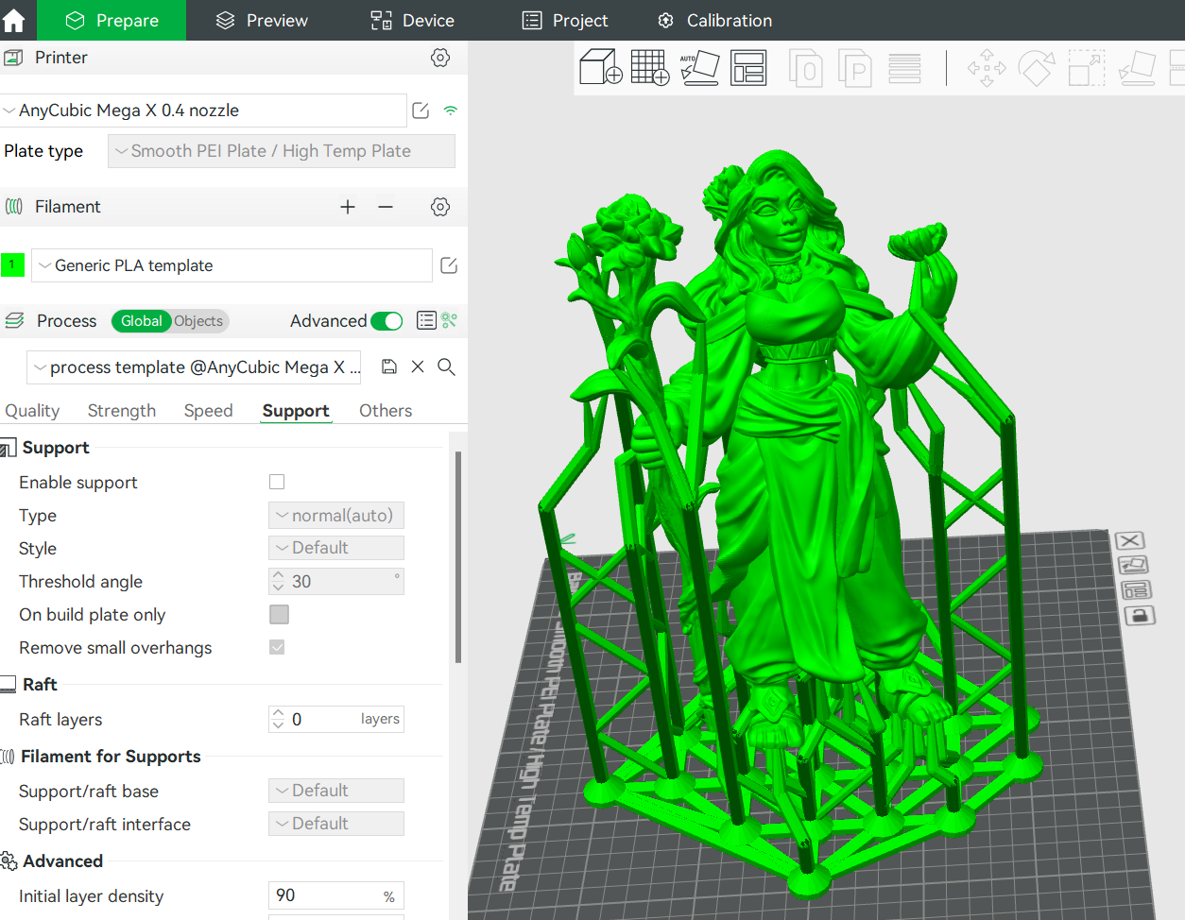Switch process scope to Global

coord(142,321)
